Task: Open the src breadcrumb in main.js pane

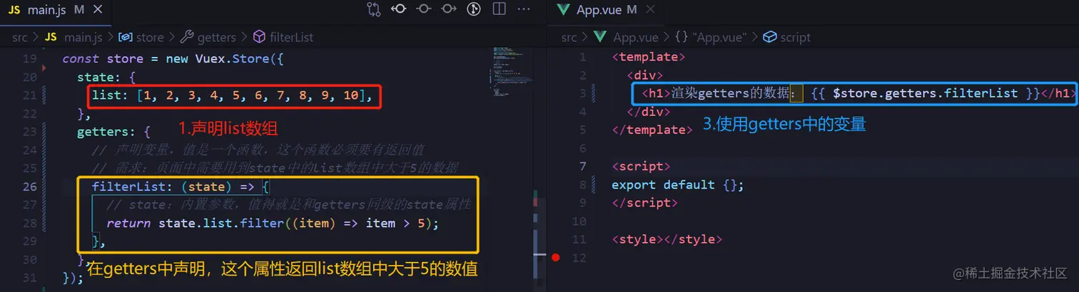Action: 20,37
